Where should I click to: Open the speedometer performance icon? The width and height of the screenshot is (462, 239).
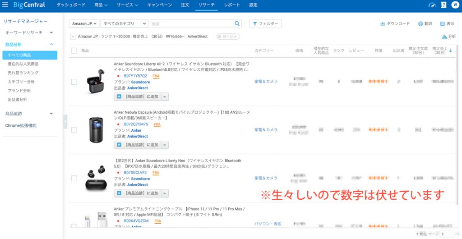coord(432,5)
